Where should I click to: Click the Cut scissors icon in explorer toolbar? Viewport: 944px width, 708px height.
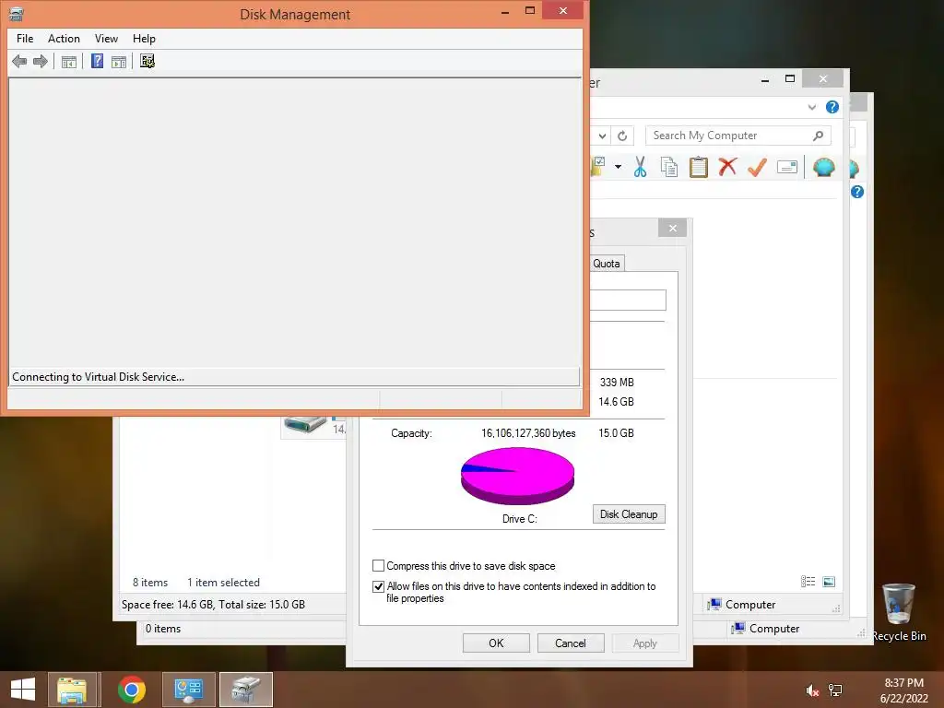click(640, 167)
